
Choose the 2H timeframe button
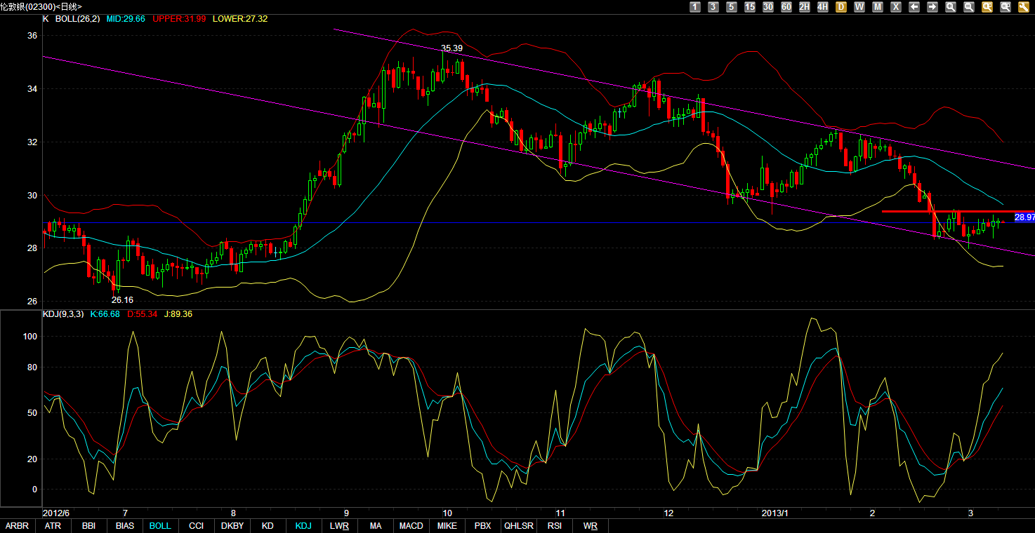805,7
